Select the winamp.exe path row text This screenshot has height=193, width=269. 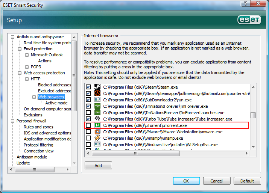coord(143,138)
